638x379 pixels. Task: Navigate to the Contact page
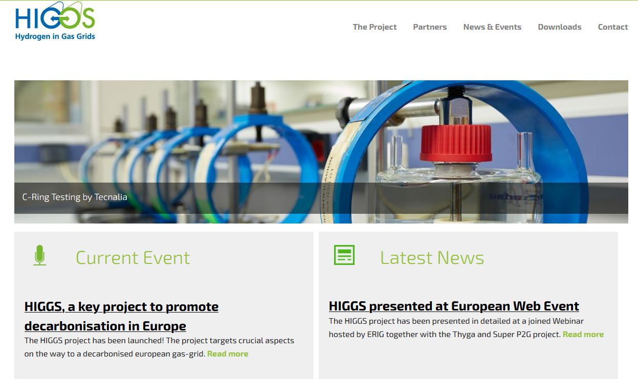(x=612, y=27)
